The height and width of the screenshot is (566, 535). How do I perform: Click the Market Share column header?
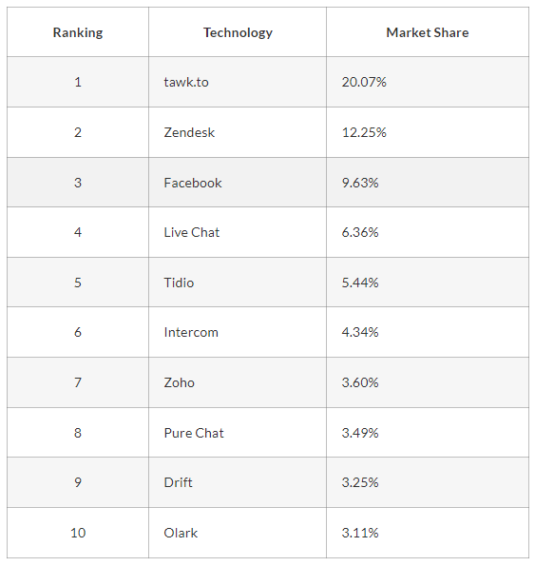pyautogui.click(x=428, y=33)
